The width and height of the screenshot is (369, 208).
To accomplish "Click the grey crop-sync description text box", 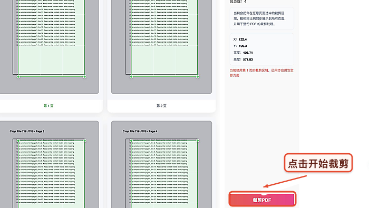I will (x=261, y=18).
